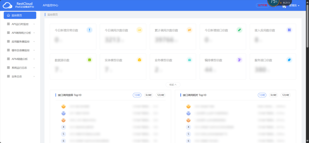Click the bronze rank 3 medal in 接口调用耗时 list
309x143 pixels.
click(188, 120)
